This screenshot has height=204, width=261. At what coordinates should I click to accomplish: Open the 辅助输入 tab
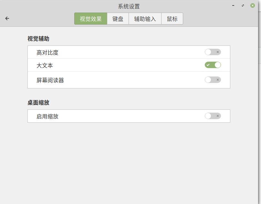coord(145,19)
